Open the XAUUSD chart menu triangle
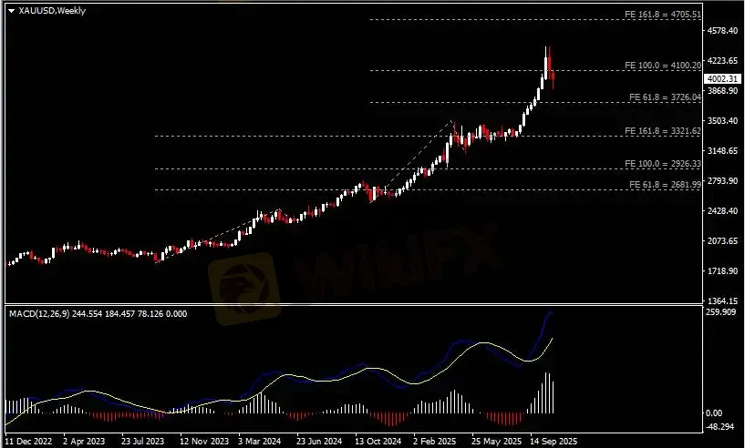 [12, 11]
